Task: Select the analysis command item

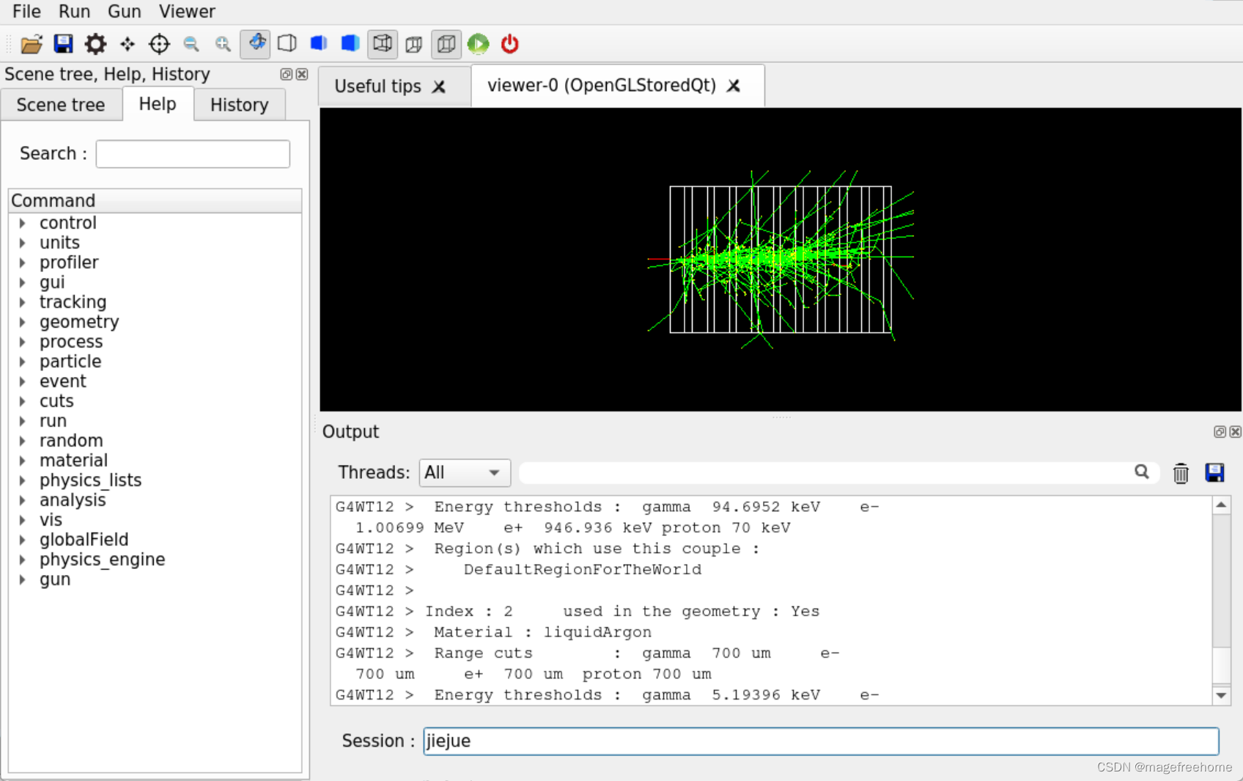Action: pos(73,500)
